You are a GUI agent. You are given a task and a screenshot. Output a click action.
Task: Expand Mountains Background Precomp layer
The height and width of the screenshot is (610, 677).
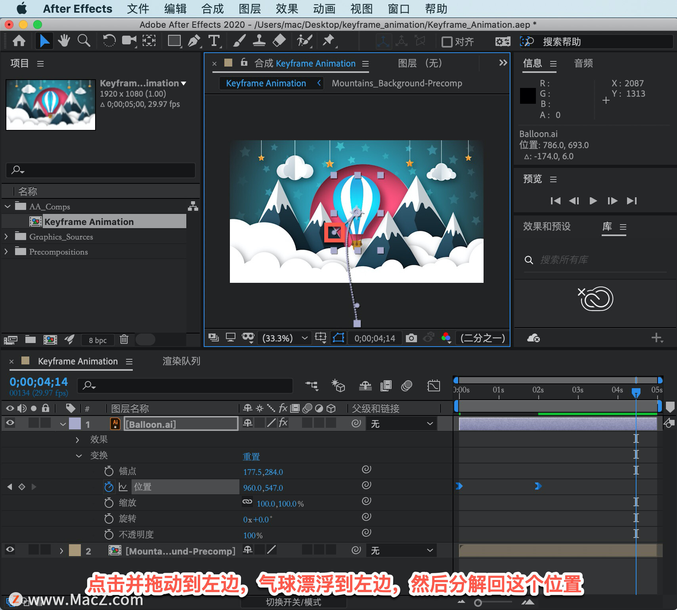(61, 551)
